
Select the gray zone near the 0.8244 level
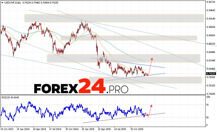pyautogui.click(x=123, y=58)
